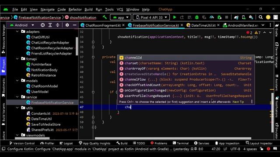Click Sync Project with Gradle Files icon
The height and width of the screenshot is (157, 280).
pos(236,17)
